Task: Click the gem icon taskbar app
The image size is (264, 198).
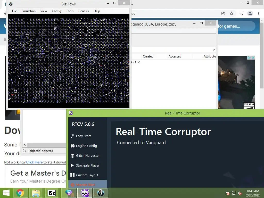Action: pos(69,193)
